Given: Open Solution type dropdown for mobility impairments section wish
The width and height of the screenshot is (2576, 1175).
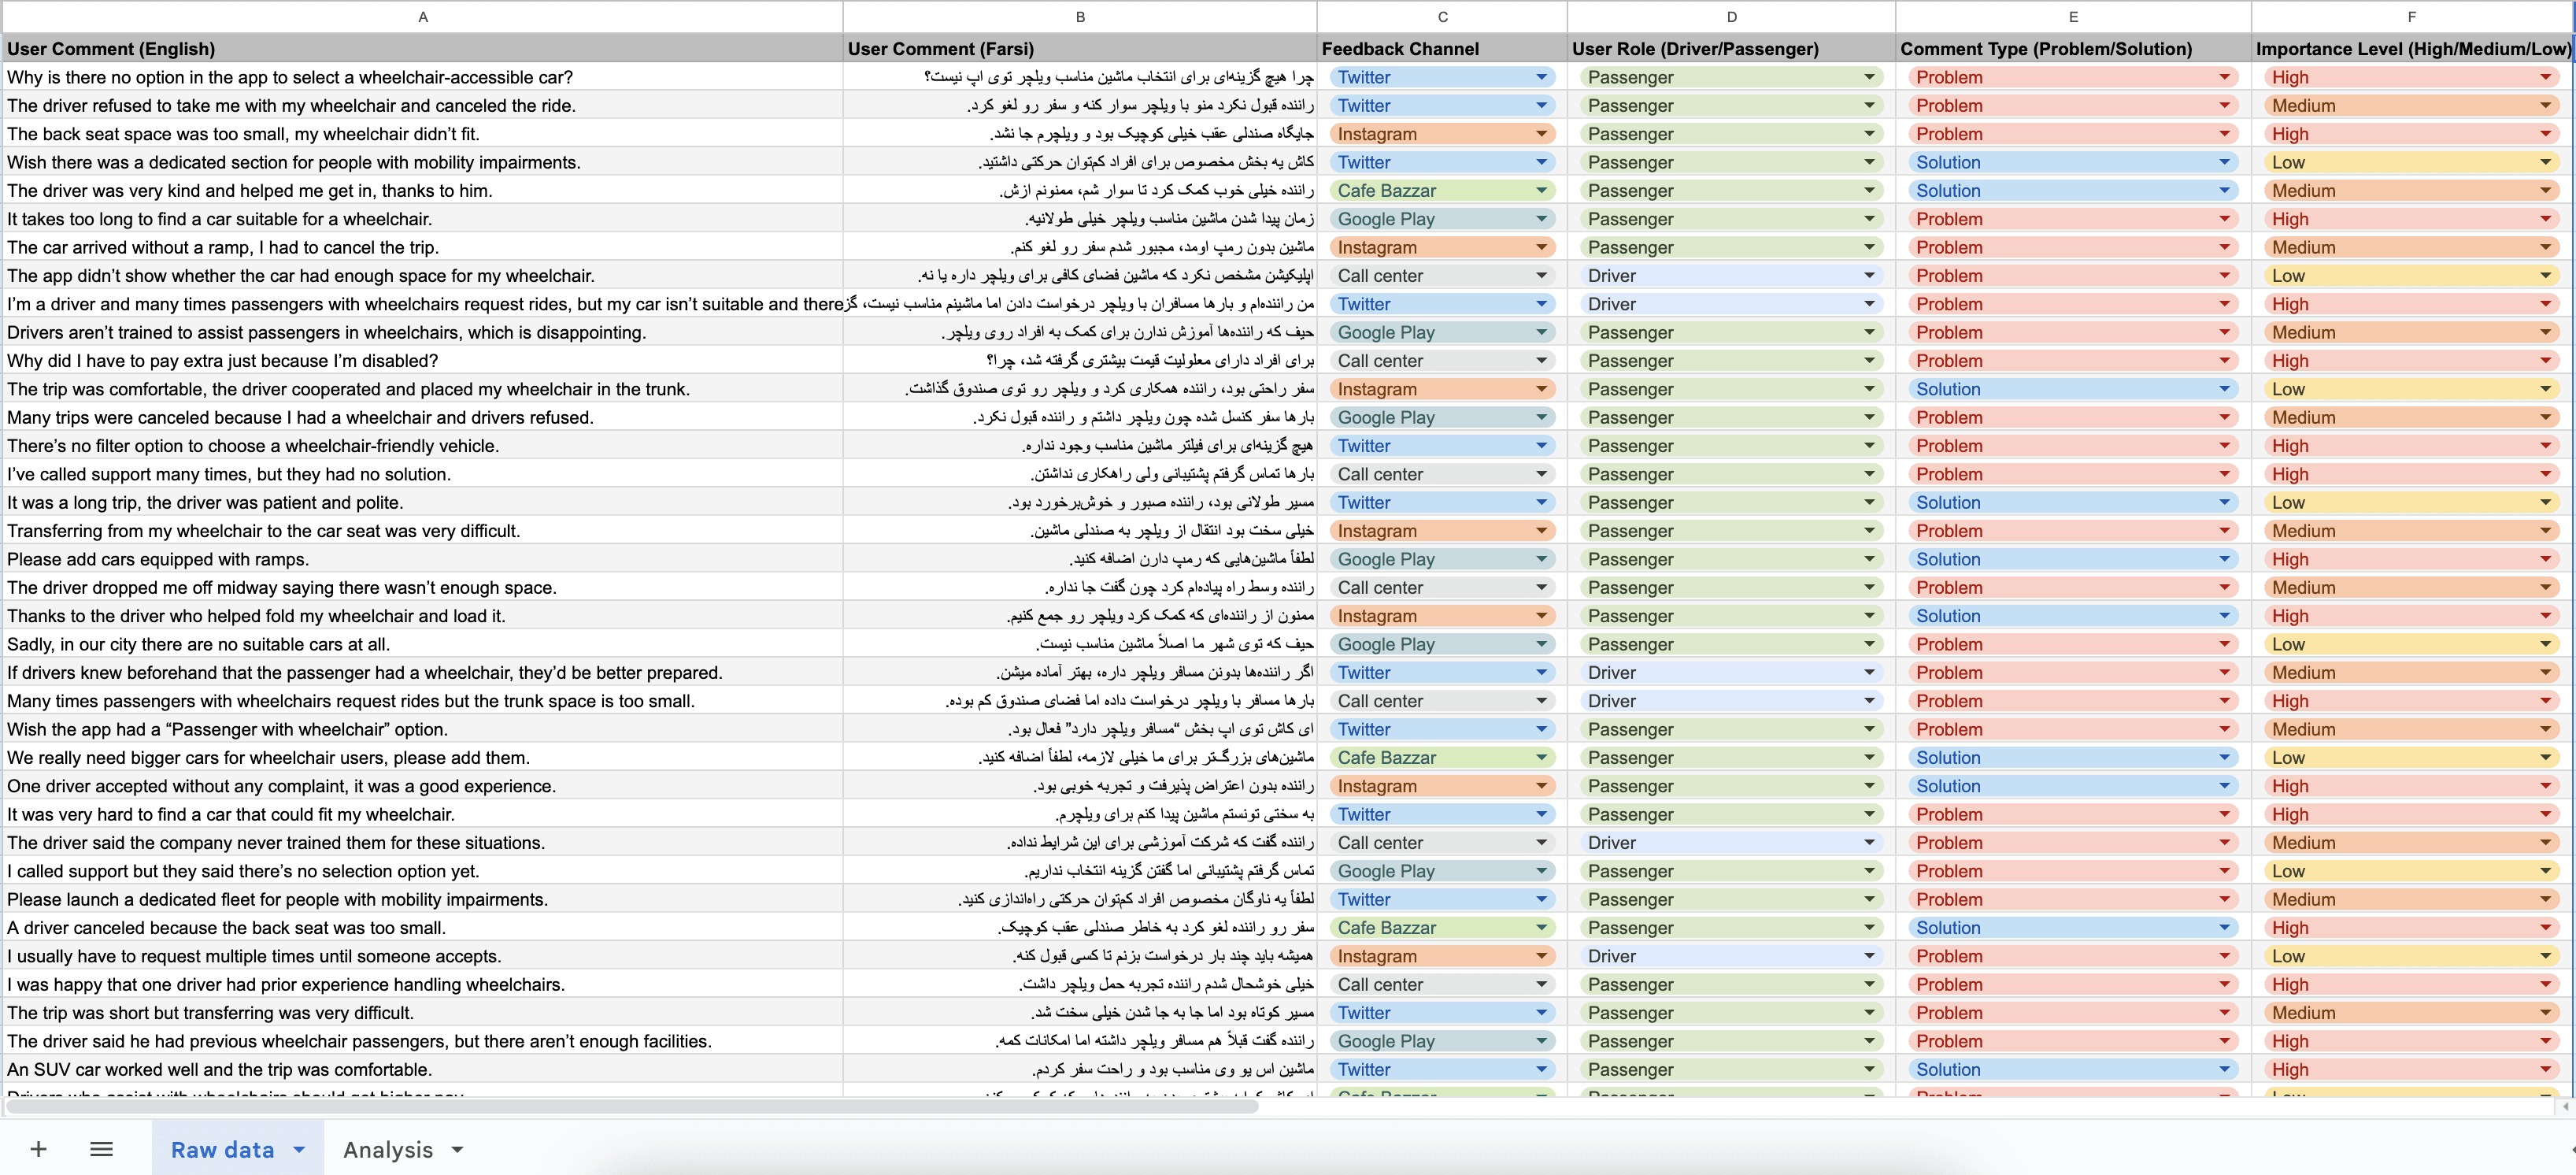Looking at the screenshot, I should pos(2224,162).
